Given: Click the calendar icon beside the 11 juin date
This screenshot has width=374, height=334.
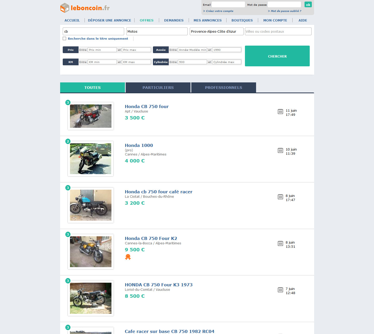Looking at the screenshot, I should click(280, 111).
